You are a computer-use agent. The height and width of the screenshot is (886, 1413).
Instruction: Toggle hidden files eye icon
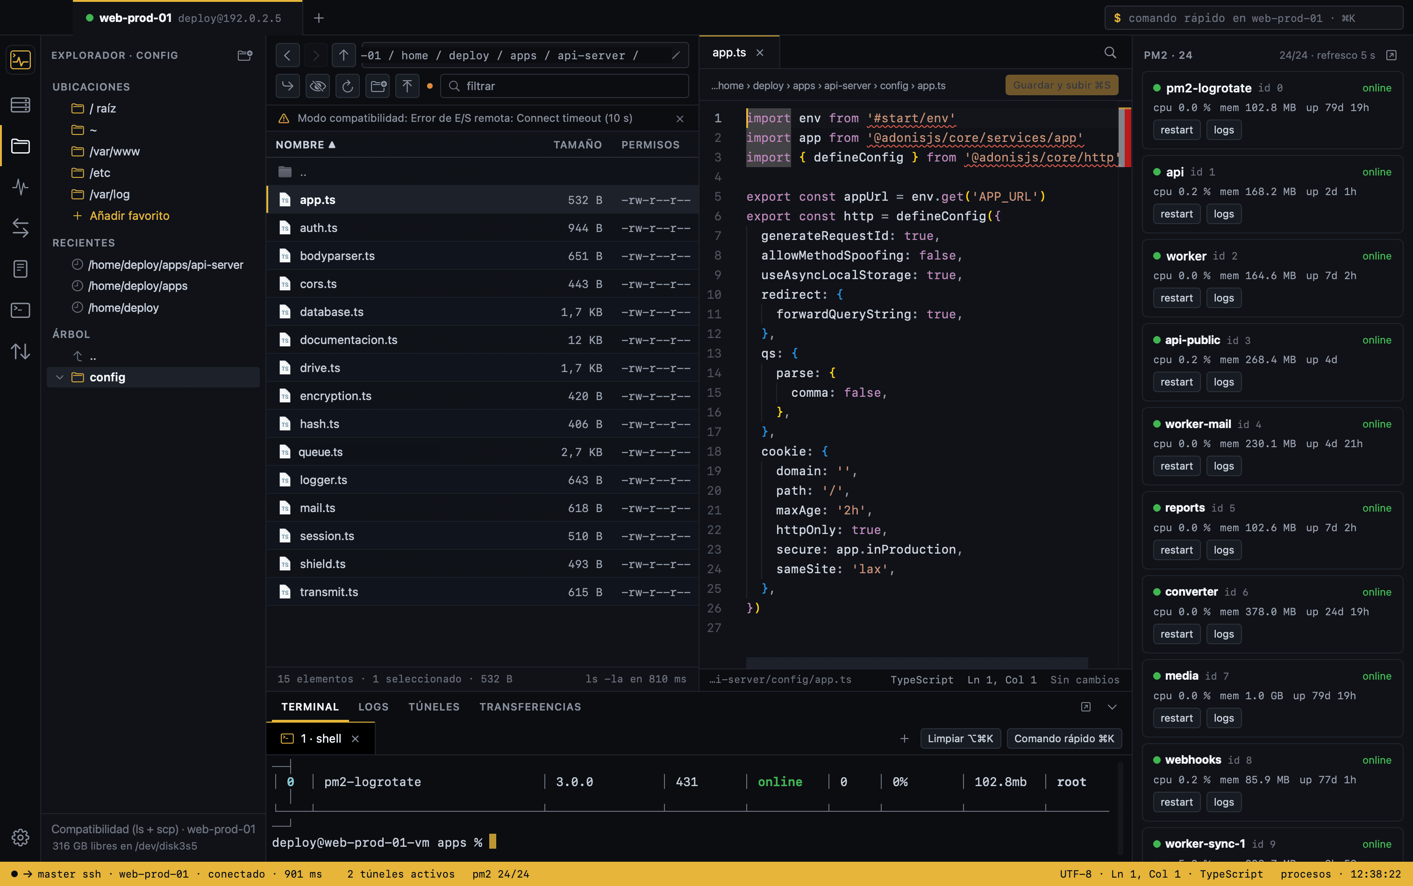click(x=317, y=86)
